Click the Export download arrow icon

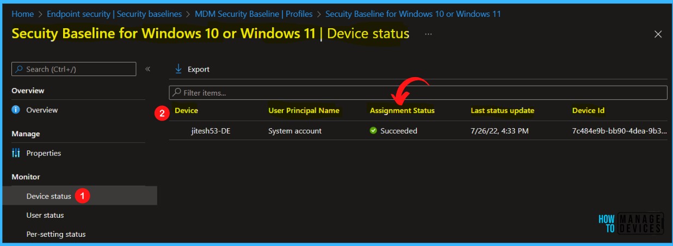[178, 69]
